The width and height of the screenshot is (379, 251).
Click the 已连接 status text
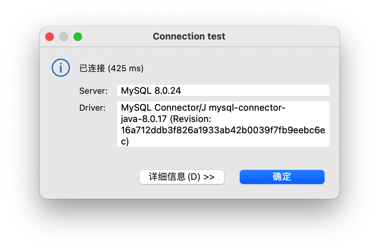[x=92, y=68]
